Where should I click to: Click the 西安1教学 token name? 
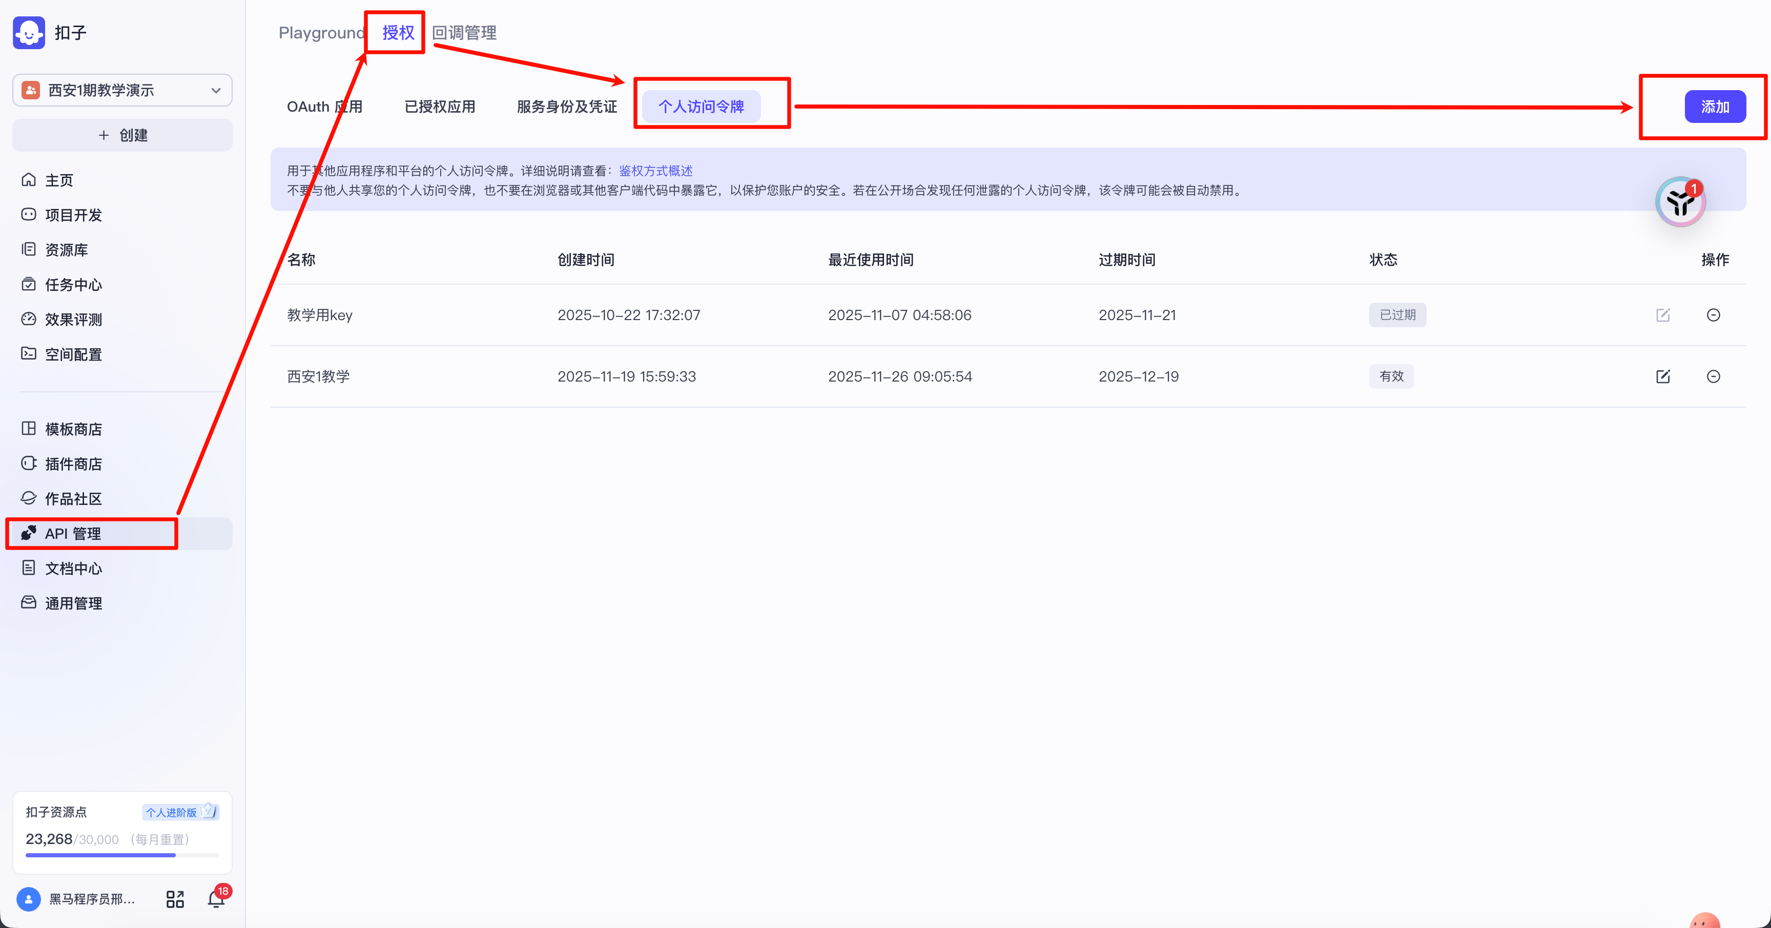pyautogui.click(x=318, y=376)
